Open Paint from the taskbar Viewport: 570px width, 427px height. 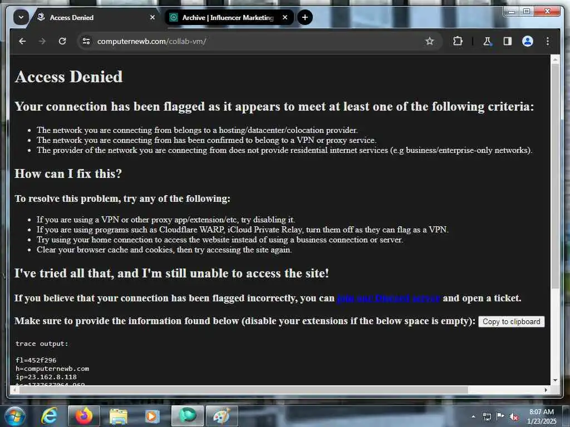click(x=222, y=416)
